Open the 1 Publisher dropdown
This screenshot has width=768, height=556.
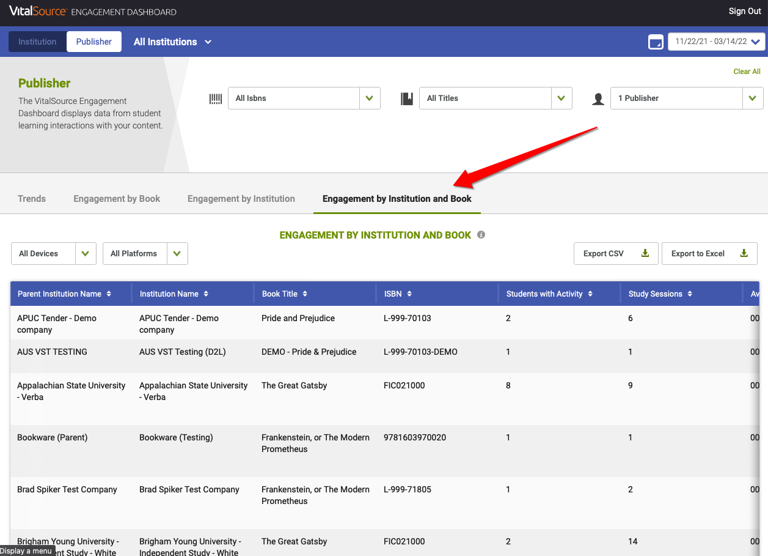pos(687,98)
